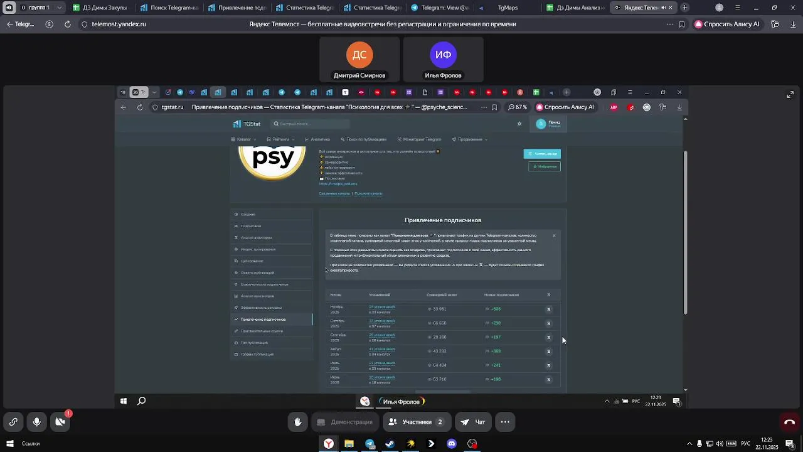Open the more options three-dots menu
Viewport: 803px width, 452px height.
click(x=505, y=422)
